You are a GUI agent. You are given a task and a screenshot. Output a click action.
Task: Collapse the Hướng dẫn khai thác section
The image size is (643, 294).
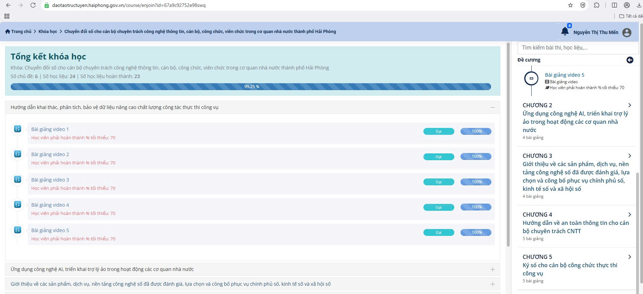[x=492, y=107]
